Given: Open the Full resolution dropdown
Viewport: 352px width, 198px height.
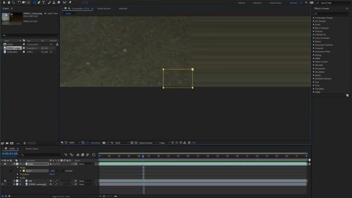Looking at the screenshot, I should (x=122, y=143).
